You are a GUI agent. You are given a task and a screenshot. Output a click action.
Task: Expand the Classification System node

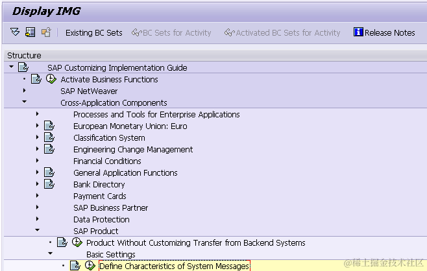(x=37, y=137)
